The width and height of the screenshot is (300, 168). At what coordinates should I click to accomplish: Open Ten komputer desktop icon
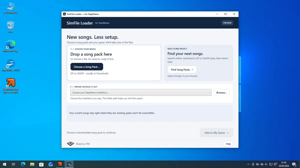11,8
